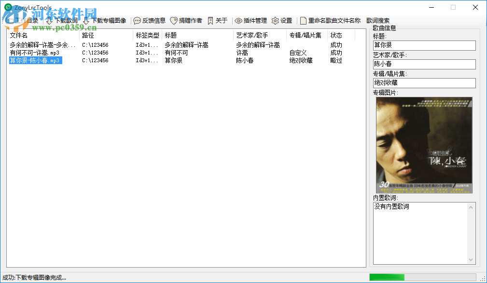Click the 专辑/唱片集 field showing 绝对收藏
Viewport: 487px width, 283px height.
tap(423, 83)
